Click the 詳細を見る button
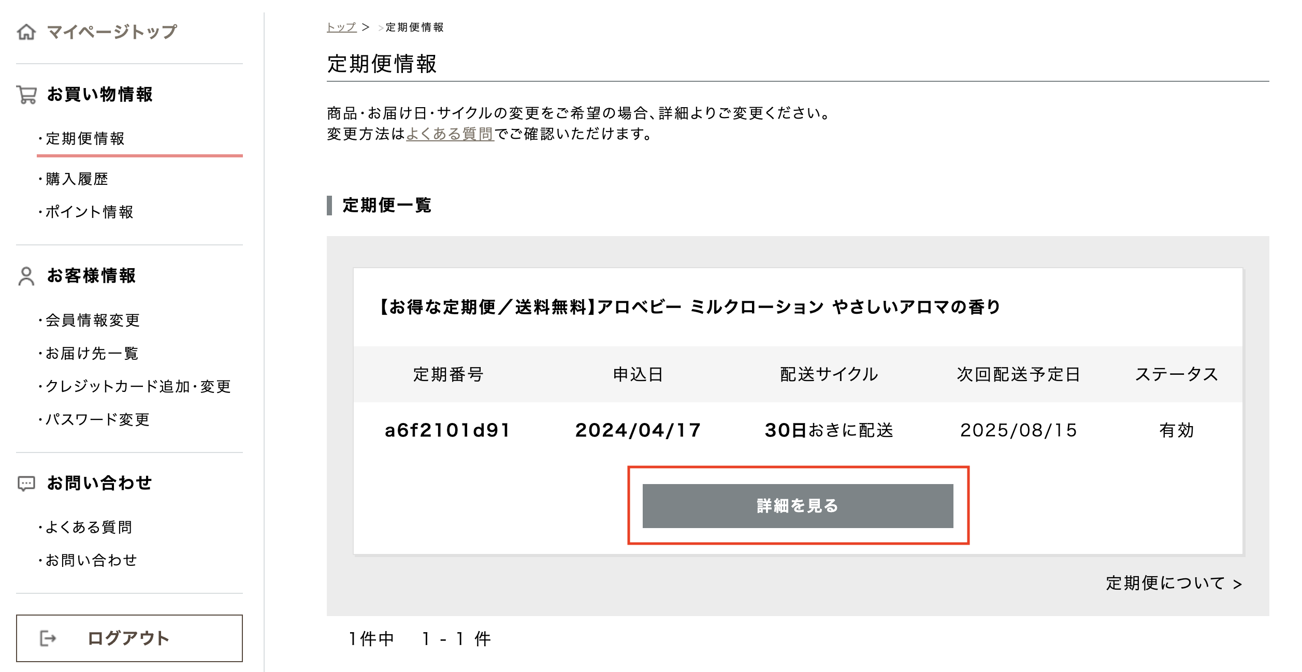This screenshot has width=1302, height=672. 798,506
